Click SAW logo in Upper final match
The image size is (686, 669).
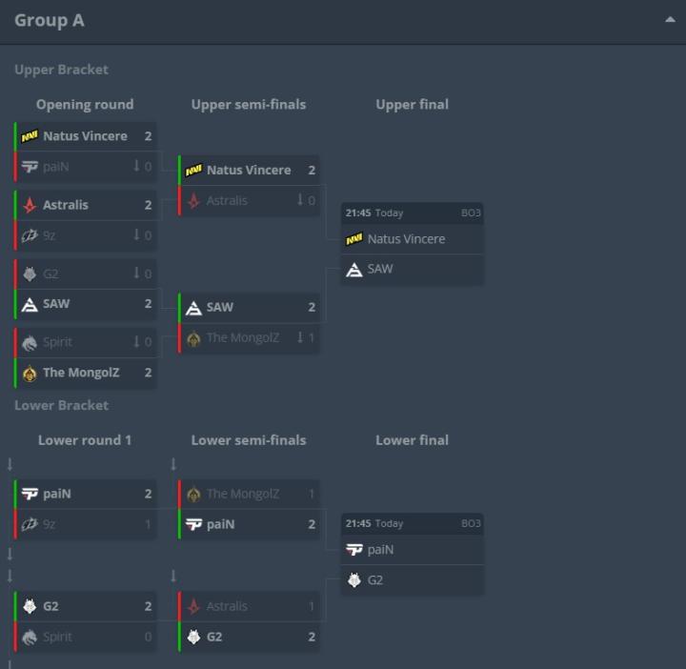[353, 270]
